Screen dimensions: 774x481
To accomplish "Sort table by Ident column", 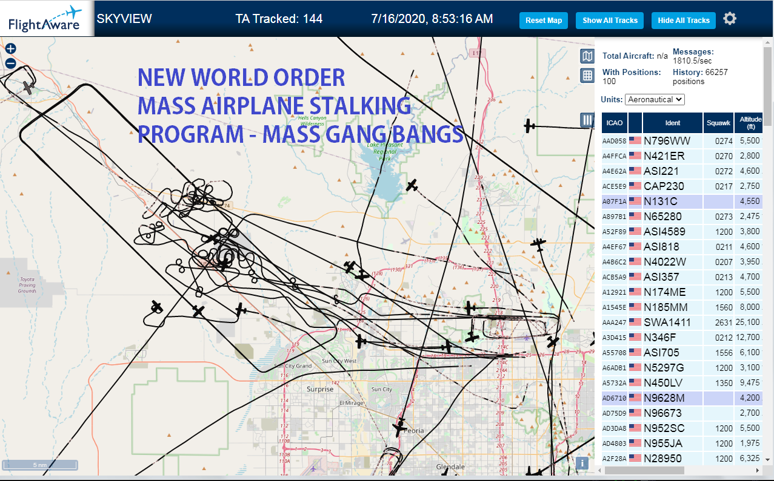I will point(673,122).
